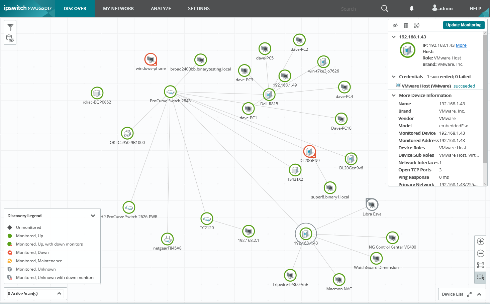
Task: Select the TS431X2 node
Action: (x=295, y=170)
